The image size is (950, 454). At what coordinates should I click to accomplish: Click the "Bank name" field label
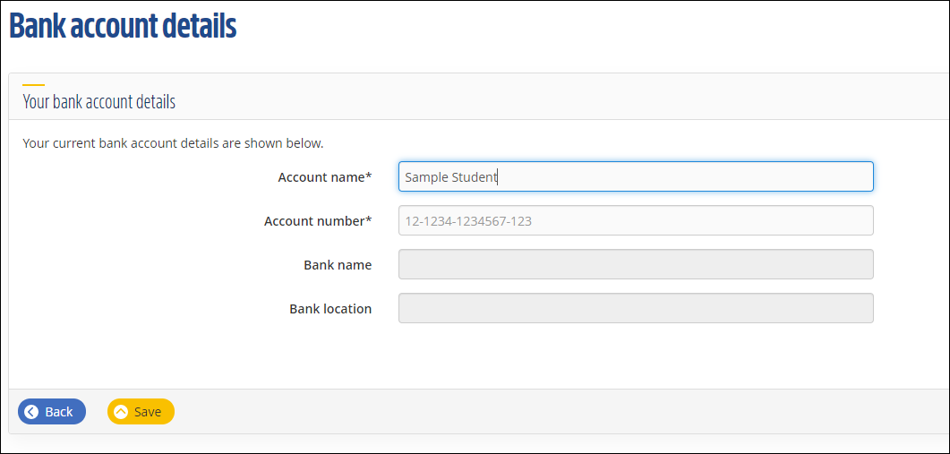[x=338, y=265]
